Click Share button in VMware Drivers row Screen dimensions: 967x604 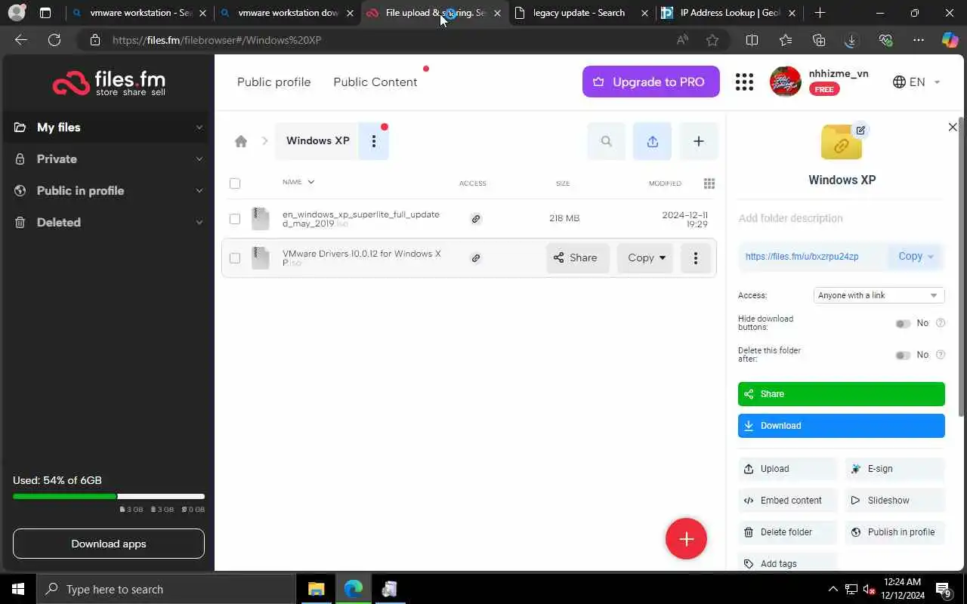coord(577,258)
